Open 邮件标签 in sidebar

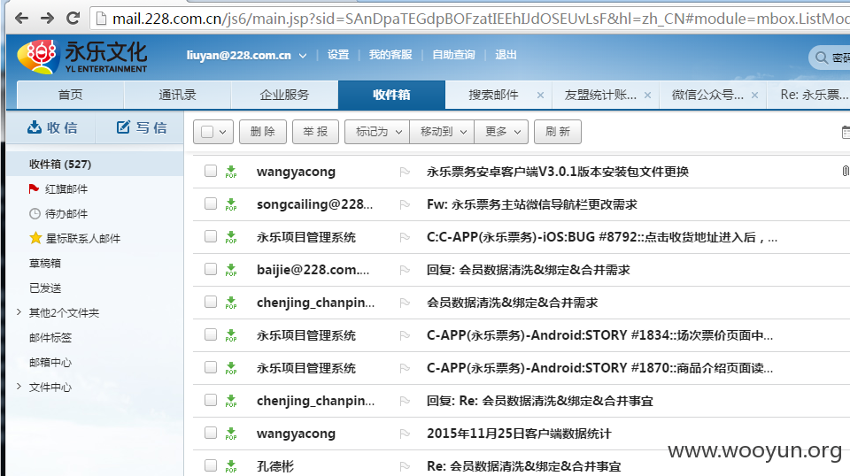click(50, 337)
